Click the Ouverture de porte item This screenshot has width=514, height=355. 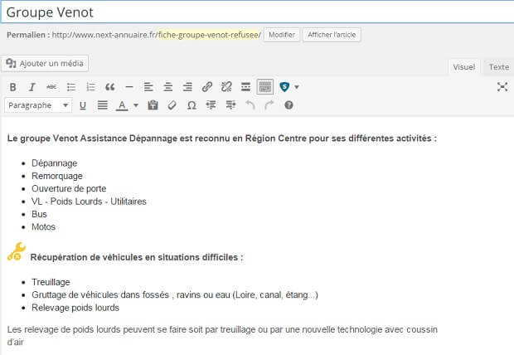[69, 188]
